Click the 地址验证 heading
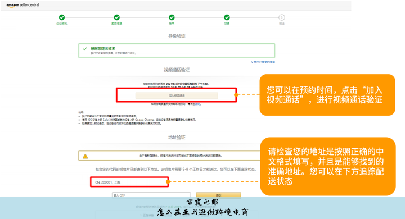The height and width of the screenshot is (219, 405). click(177, 137)
